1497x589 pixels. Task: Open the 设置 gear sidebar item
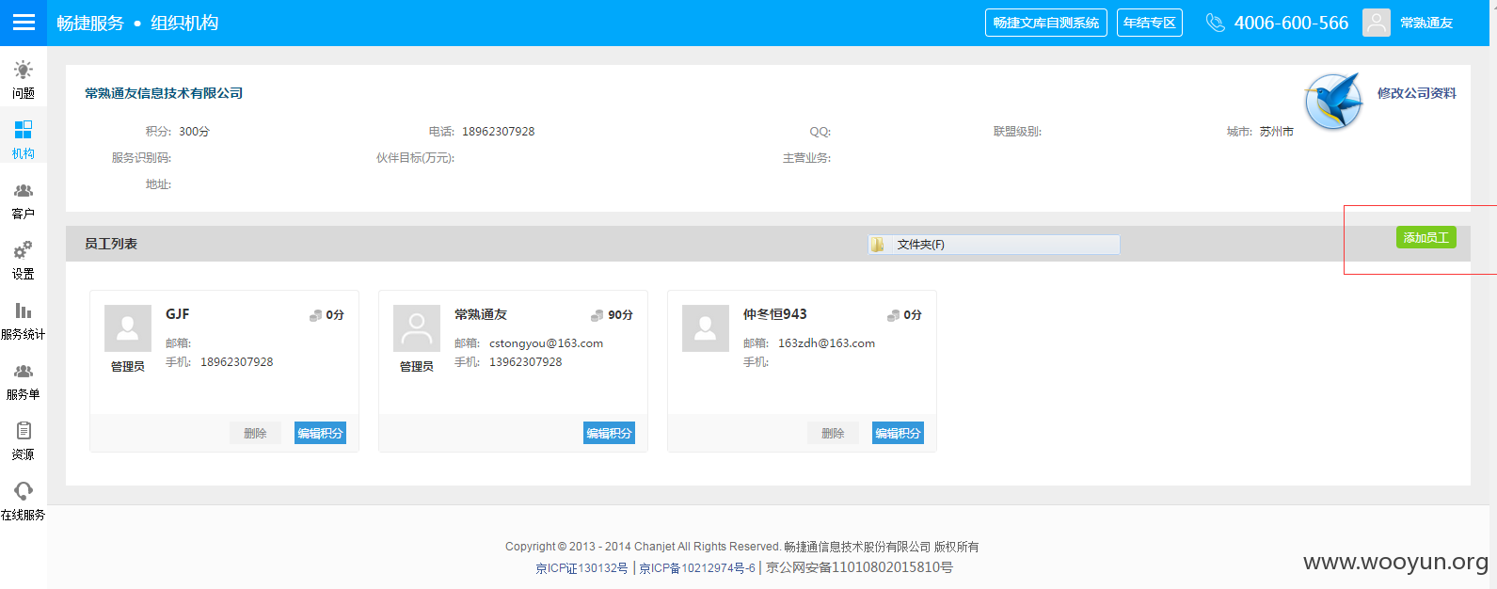click(24, 261)
